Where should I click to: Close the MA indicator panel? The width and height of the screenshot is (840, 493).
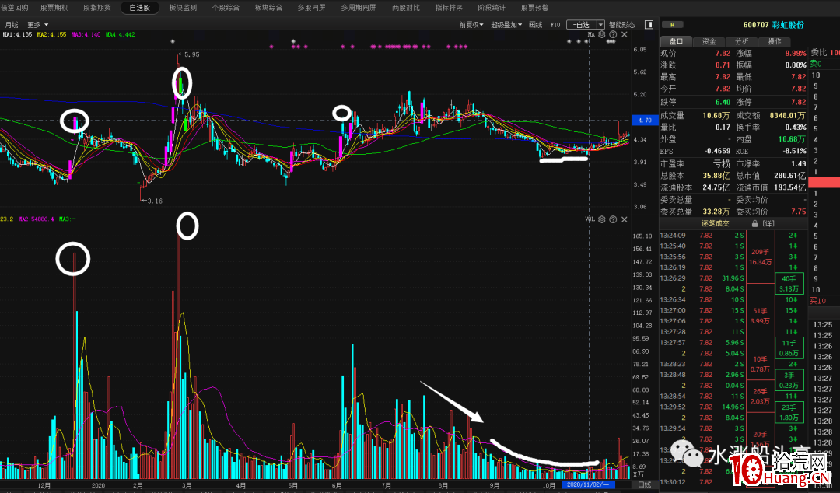623,35
